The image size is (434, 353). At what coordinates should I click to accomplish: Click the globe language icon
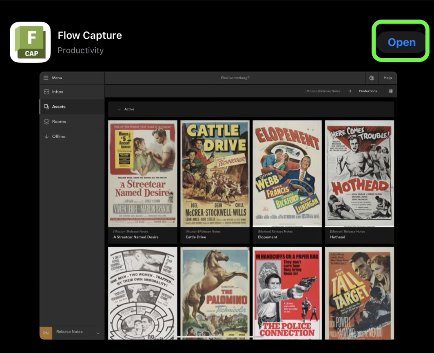tap(371, 78)
